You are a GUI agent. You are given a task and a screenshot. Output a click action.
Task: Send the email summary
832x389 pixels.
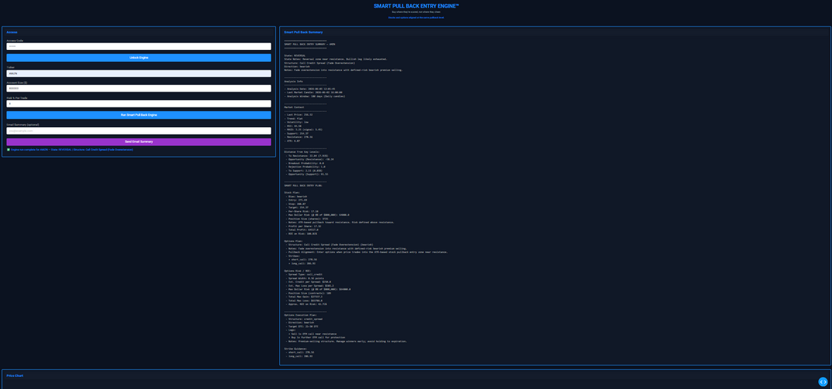pyautogui.click(x=138, y=142)
